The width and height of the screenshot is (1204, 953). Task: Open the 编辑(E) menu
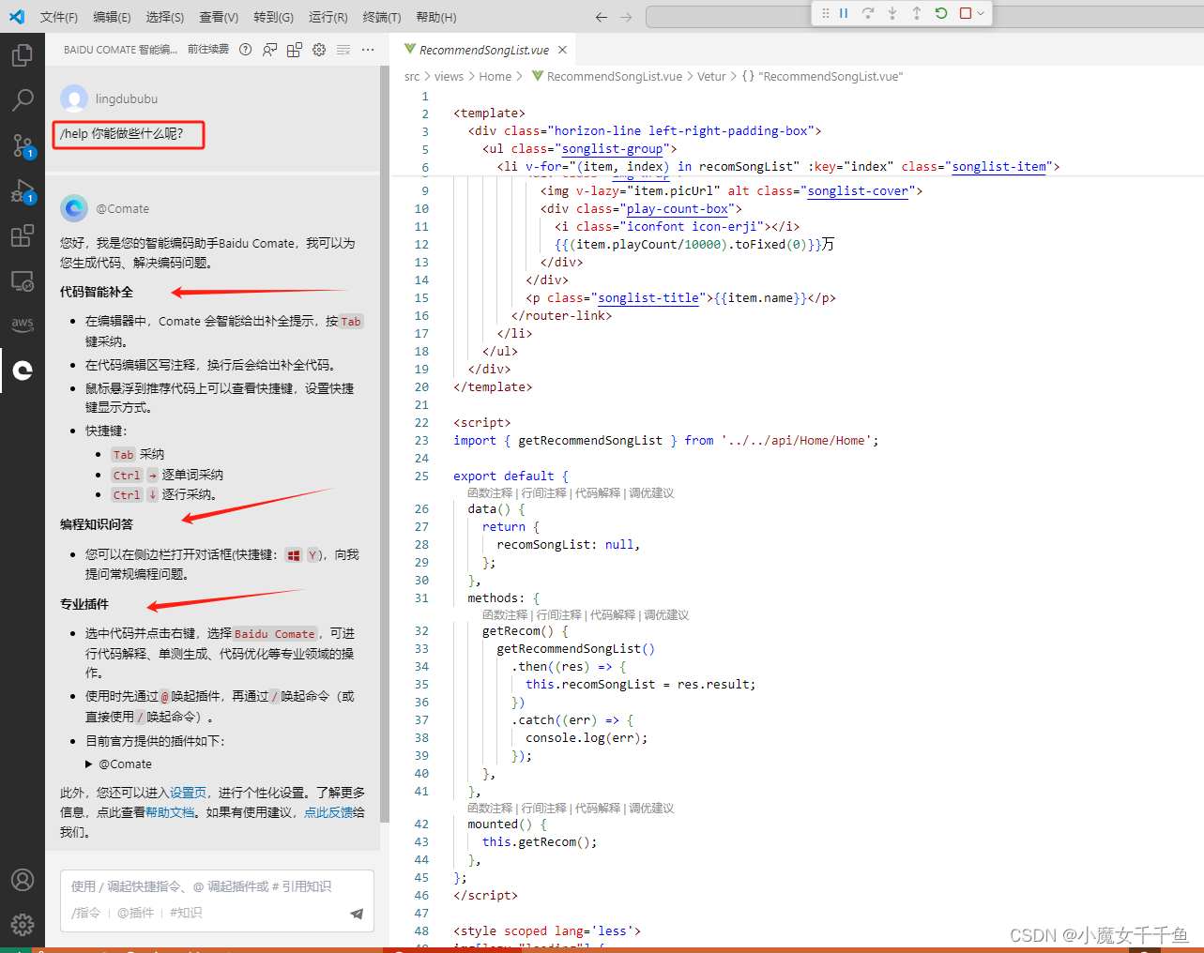pos(113,17)
